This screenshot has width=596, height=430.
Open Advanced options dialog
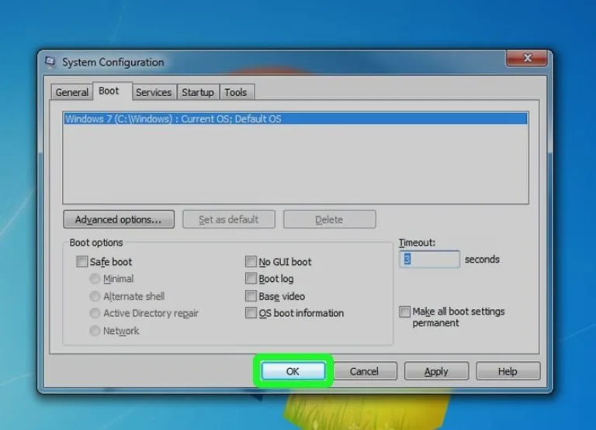point(119,219)
